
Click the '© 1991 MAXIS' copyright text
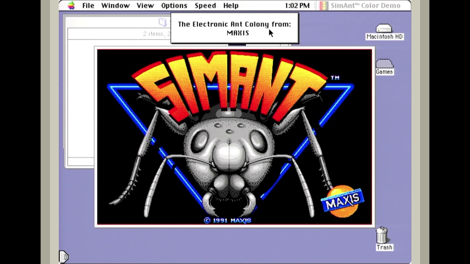click(228, 220)
